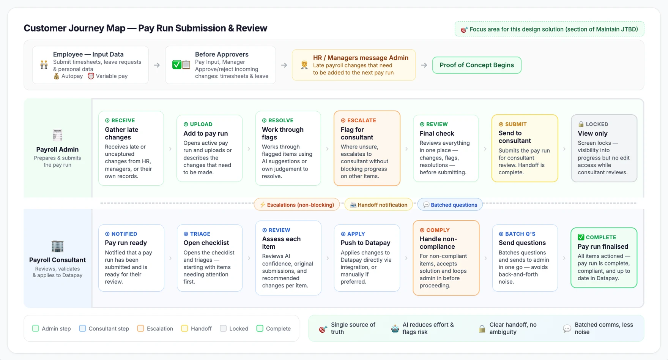Viewport: 668px width, 360px height.
Task: Click the money bag icon beside Autopay
Action: 56,76
